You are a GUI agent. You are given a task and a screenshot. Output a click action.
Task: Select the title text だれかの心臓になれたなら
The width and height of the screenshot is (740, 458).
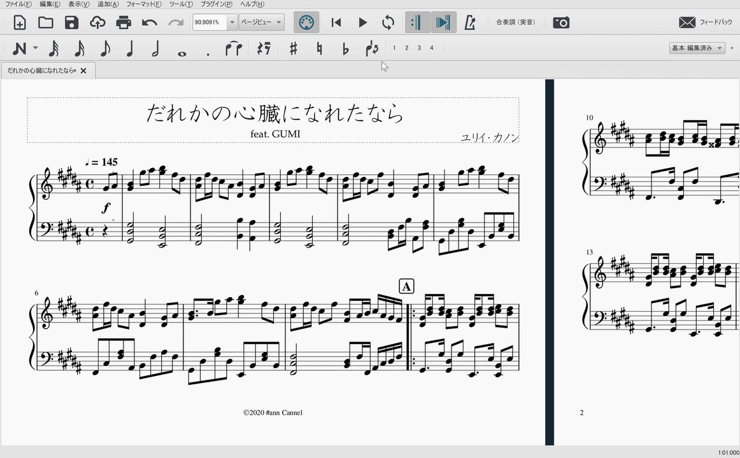pos(274,113)
